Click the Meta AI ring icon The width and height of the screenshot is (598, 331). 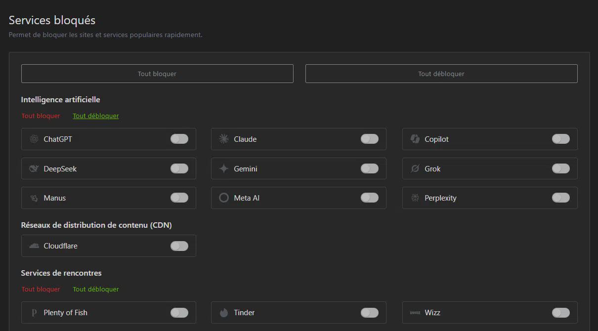(x=224, y=198)
